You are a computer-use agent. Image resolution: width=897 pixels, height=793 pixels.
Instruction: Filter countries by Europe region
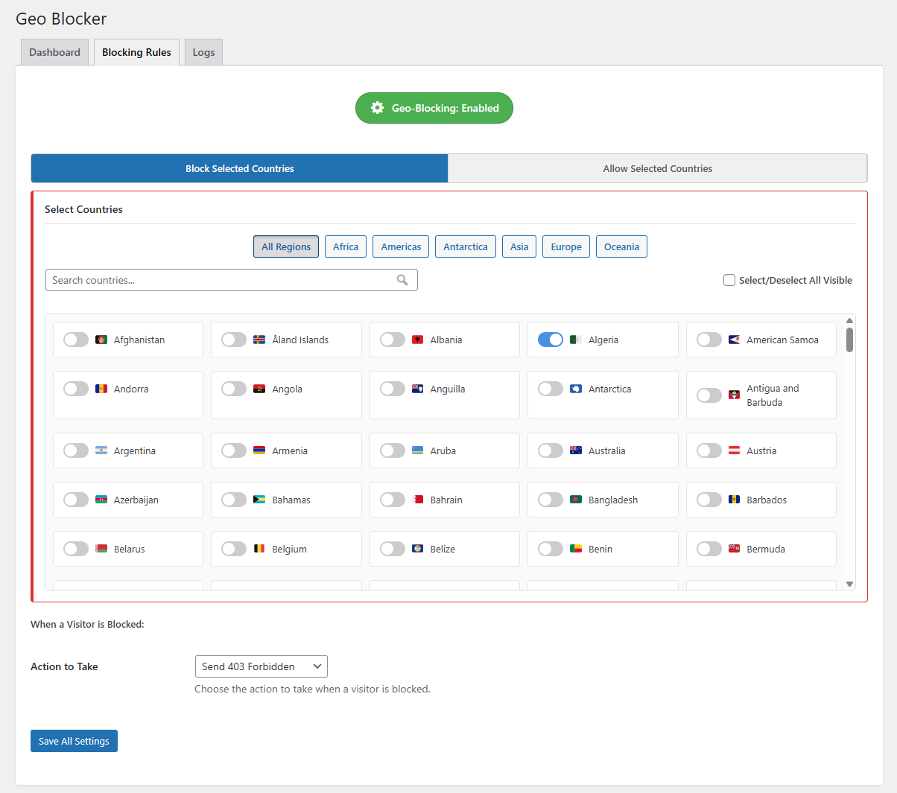click(566, 246)
